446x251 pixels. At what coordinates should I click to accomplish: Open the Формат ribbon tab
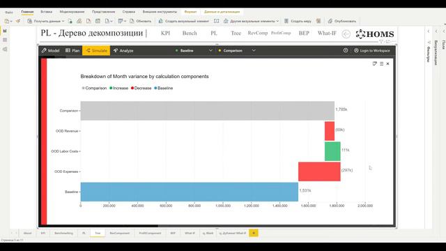point(190,12)
